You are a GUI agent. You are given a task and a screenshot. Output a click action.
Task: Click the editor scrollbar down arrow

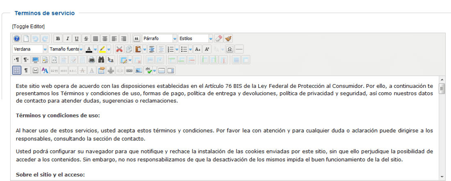coord(442,176)
